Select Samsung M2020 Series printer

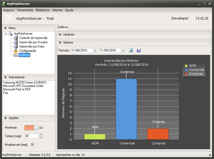(25, 82)
